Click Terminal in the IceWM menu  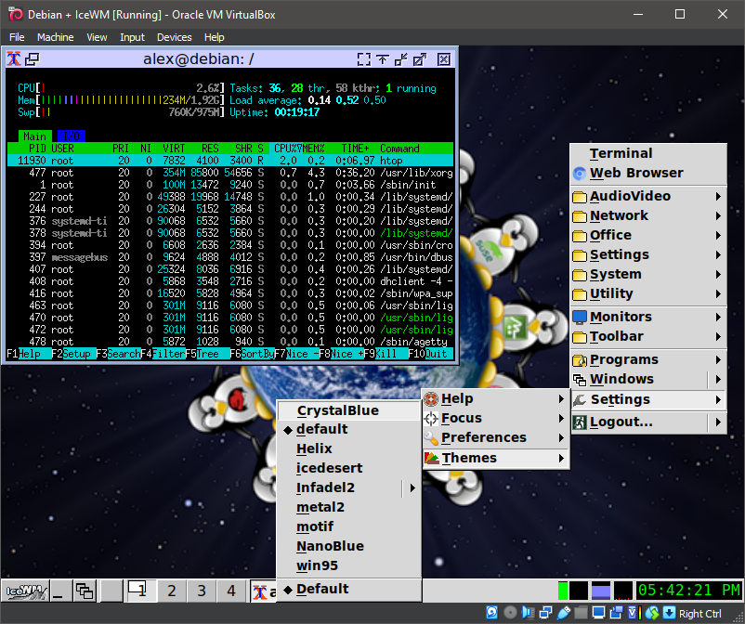[x=621, y=154]
